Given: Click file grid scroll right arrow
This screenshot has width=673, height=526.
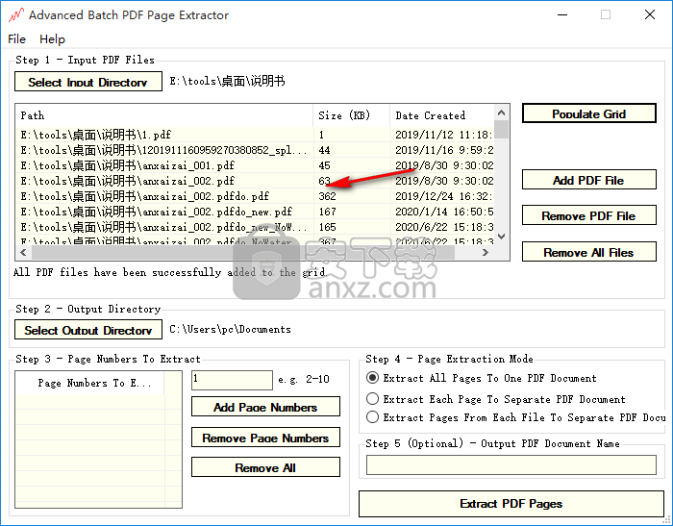Looking at the screenshot, I should [x=486, y=253].
